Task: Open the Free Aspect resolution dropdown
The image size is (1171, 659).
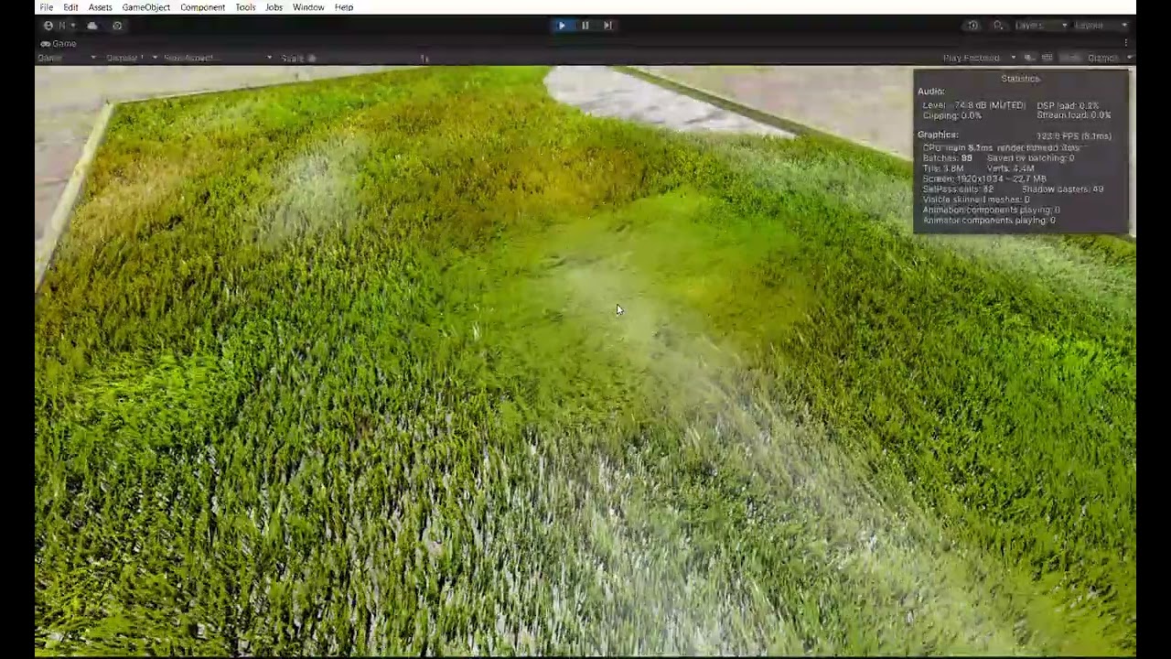Action: point(218,58)
